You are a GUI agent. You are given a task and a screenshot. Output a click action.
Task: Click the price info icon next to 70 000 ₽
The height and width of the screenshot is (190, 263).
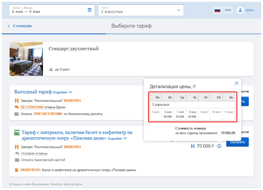pyautogui.click(x=219, y=146)
